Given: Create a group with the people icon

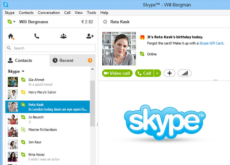Looking at the screenshot, I should point(63,36).
